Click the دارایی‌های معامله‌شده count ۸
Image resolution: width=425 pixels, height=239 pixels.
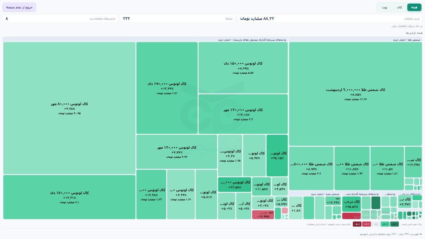coord(7,19)
